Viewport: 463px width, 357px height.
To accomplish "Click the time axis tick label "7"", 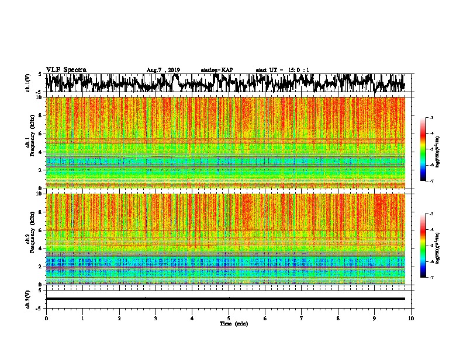I will pos(302,318).
